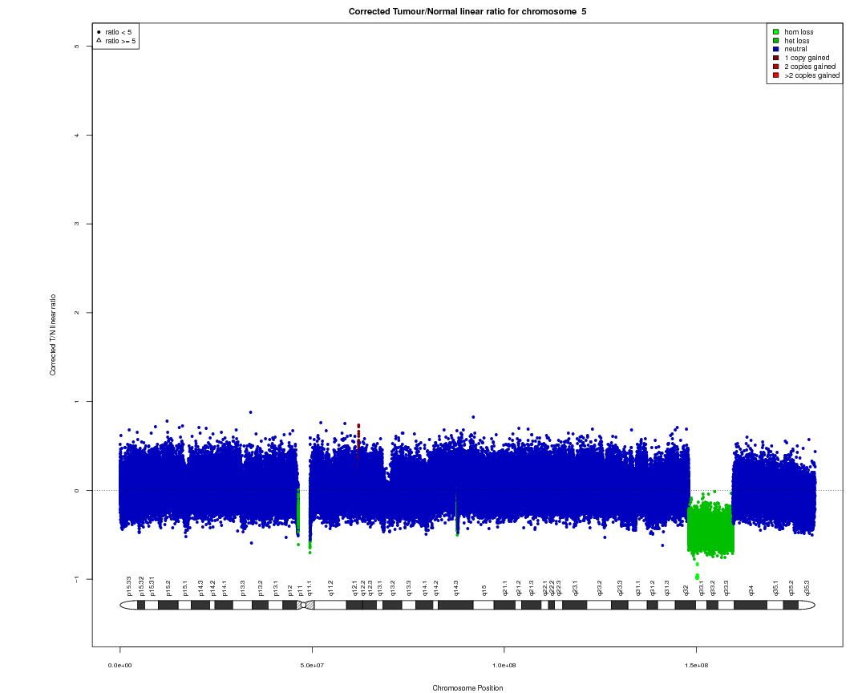Click the centromere marker on the ideogram
The width and height of the screenshot is (866, 693).
coord(303,605)
